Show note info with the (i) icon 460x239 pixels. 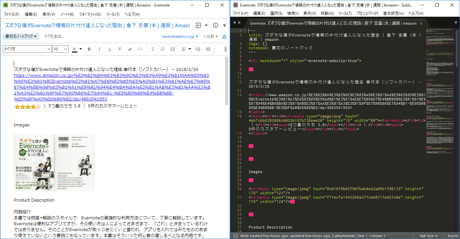pyautogui.click(x=216, y=26)
